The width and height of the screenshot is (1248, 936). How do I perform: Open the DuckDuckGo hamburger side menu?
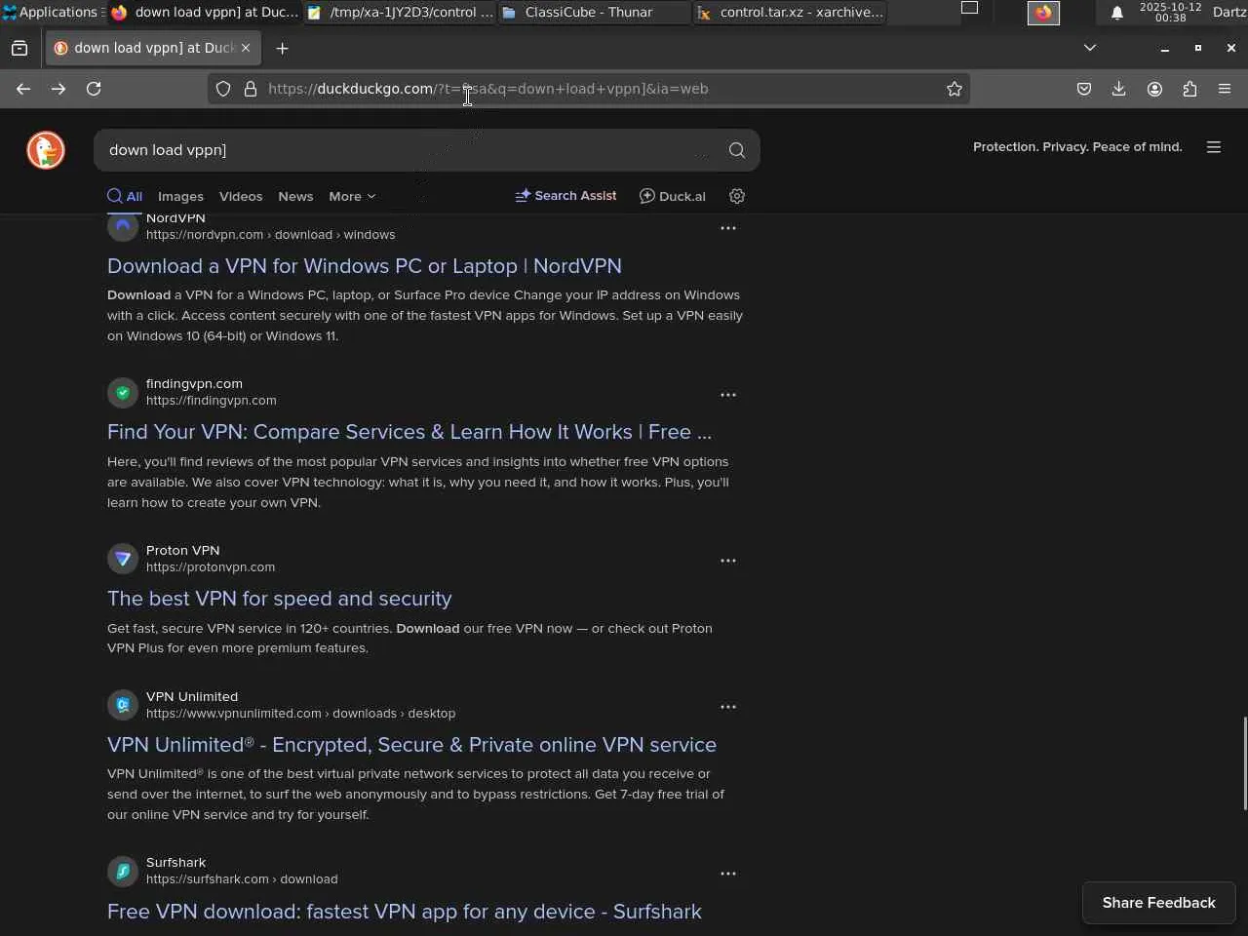point(1214,147)
